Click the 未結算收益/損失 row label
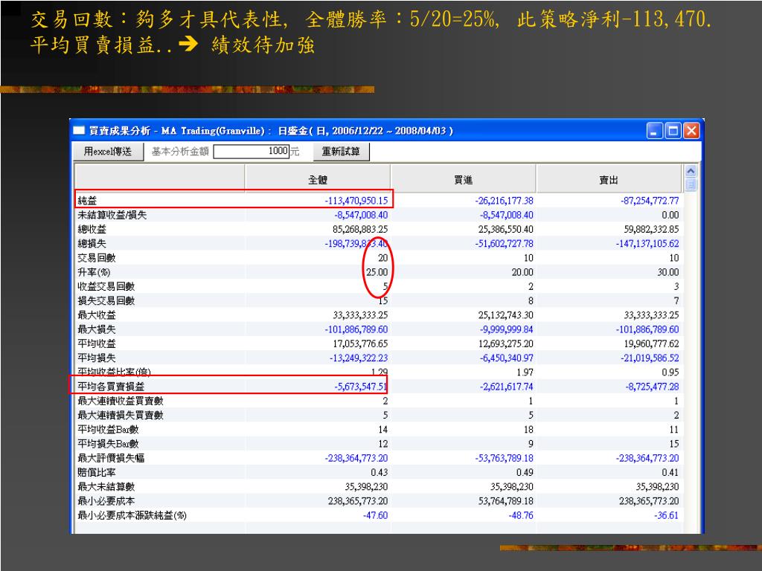 (112, 215)
